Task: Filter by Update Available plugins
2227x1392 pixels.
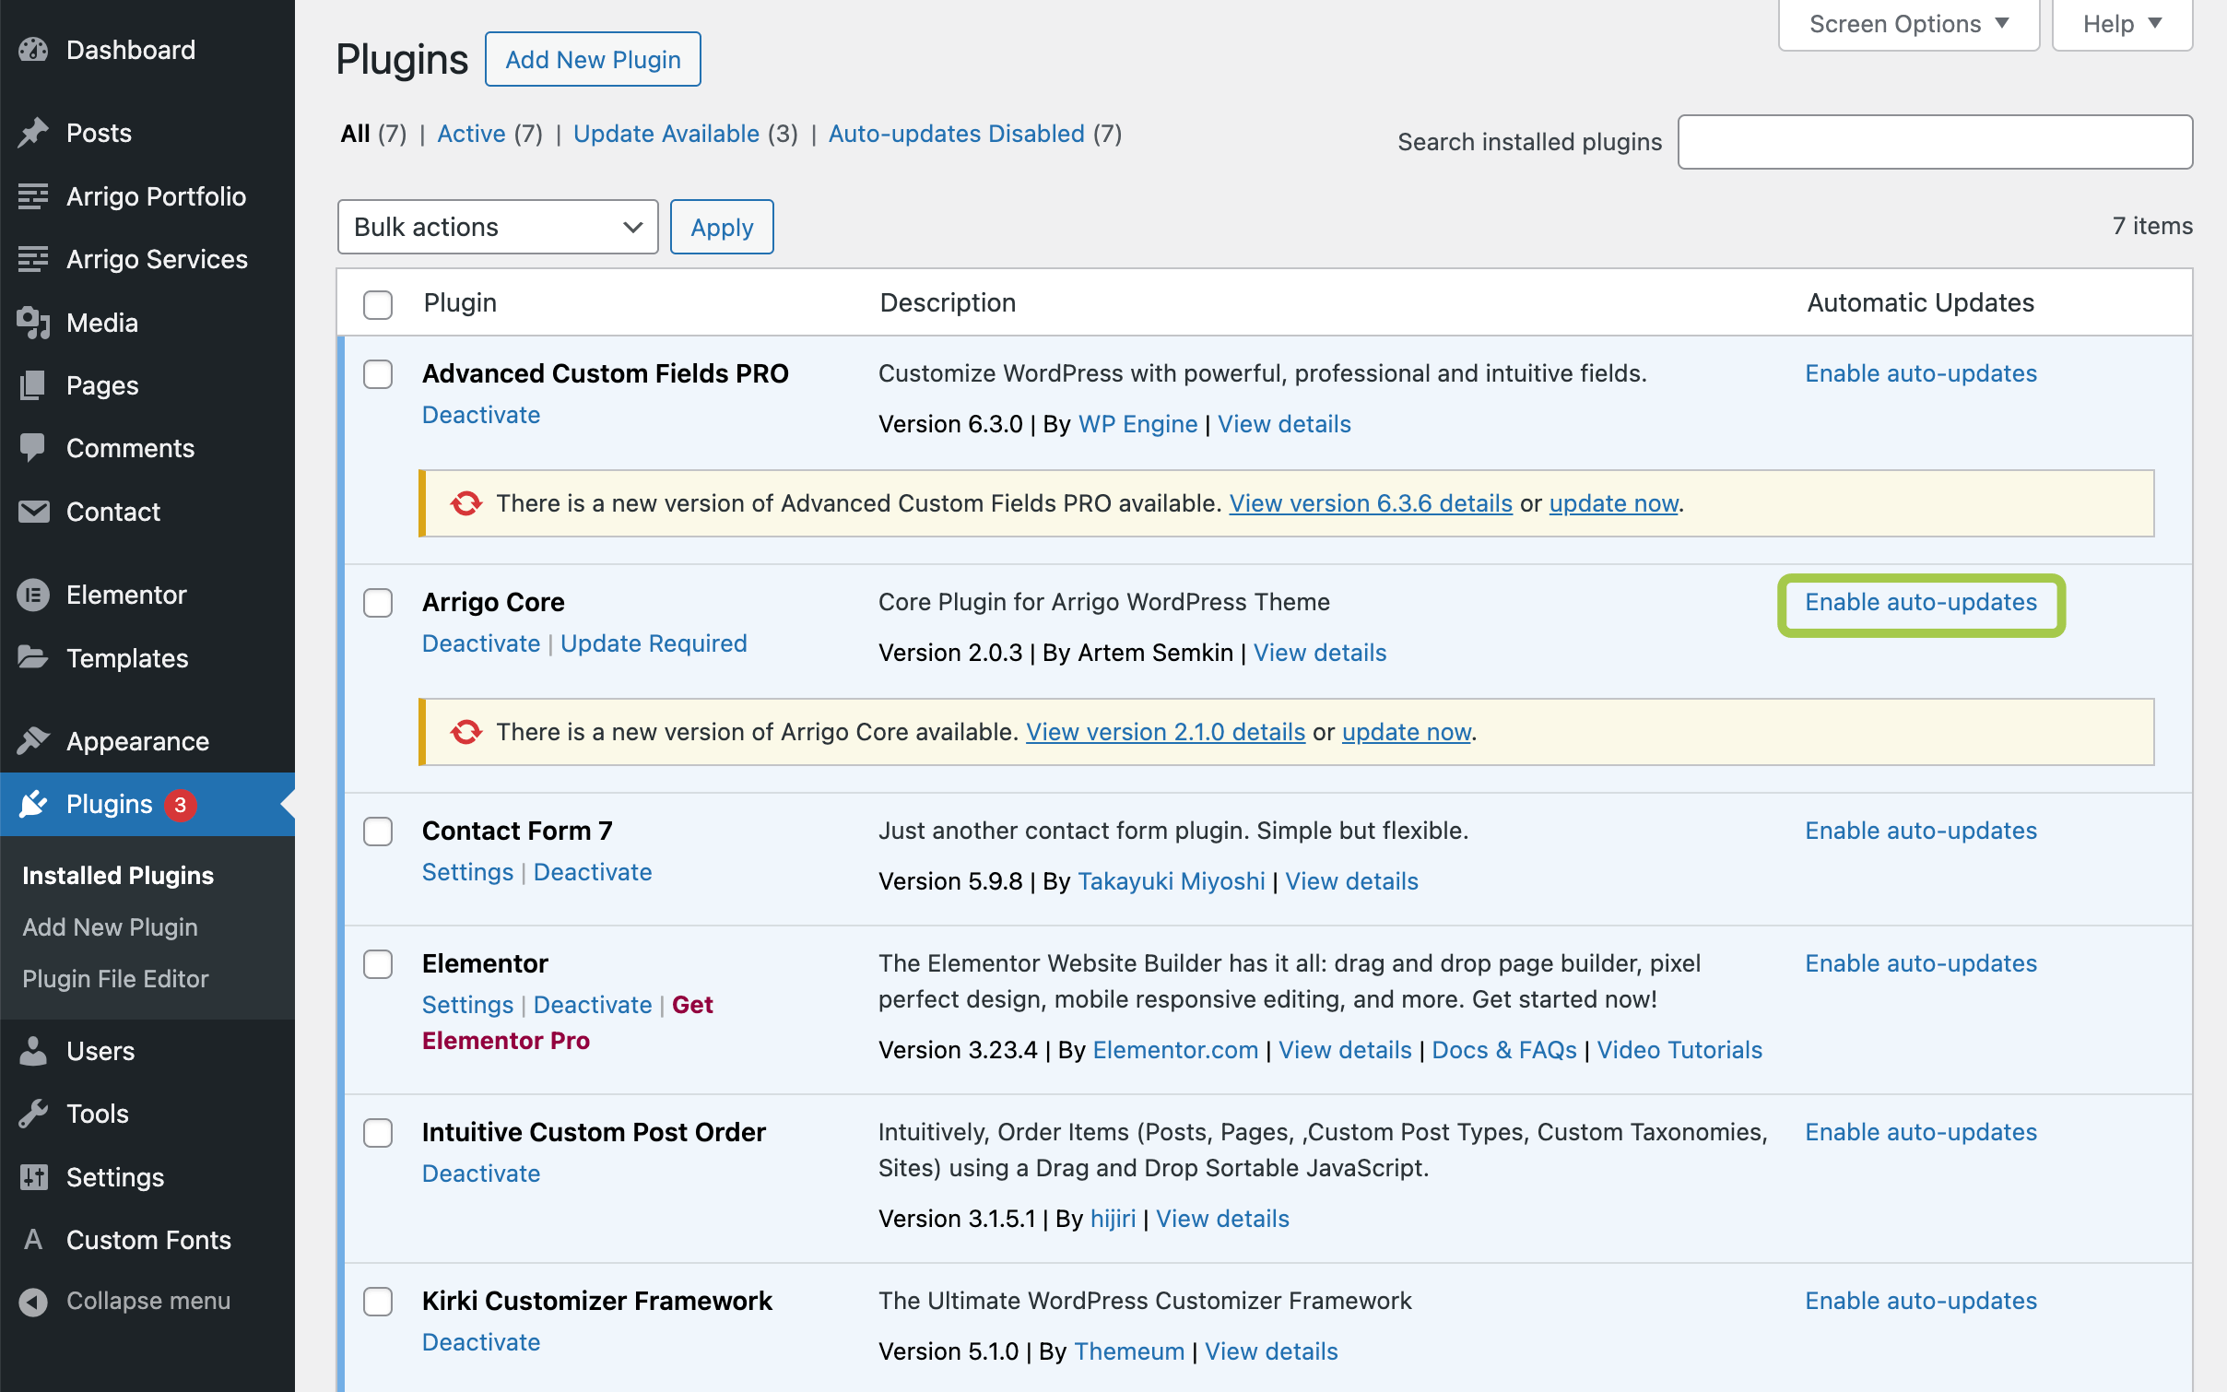Action: coord(666,134)
